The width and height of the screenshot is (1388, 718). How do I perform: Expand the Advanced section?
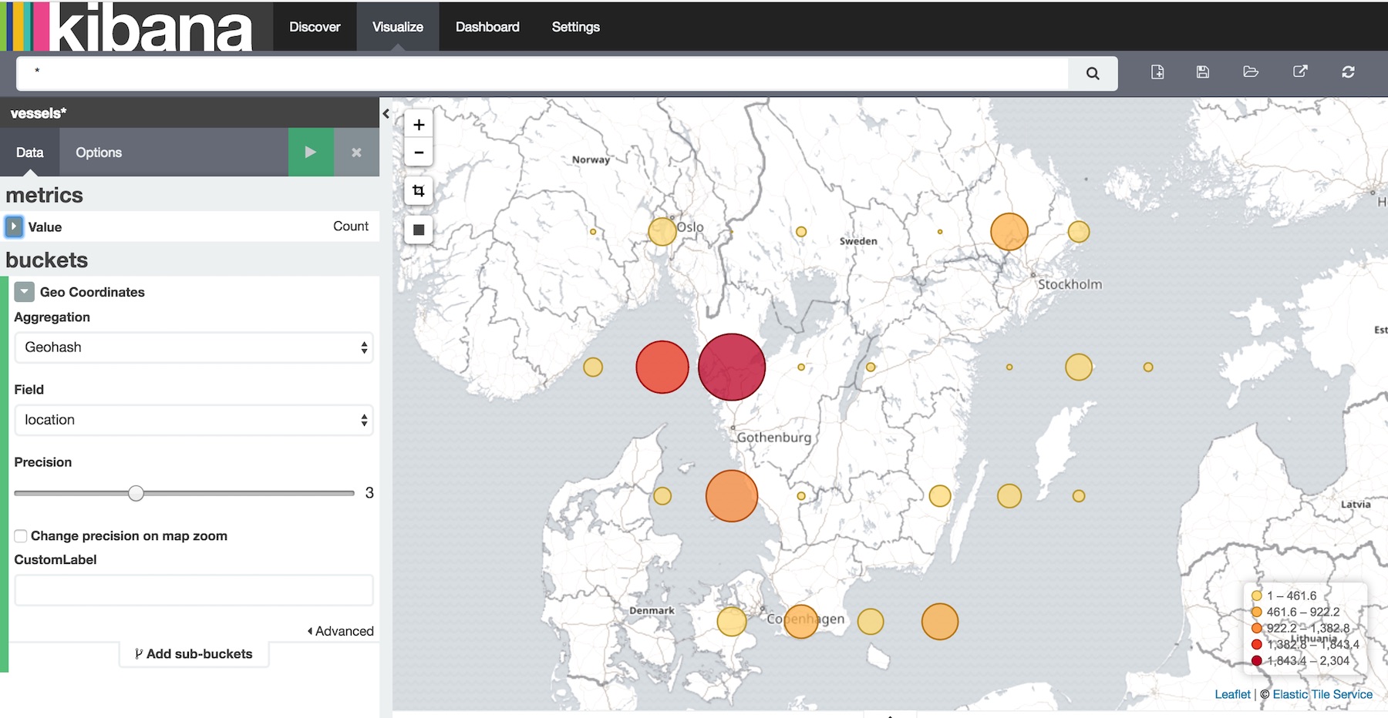340,631
